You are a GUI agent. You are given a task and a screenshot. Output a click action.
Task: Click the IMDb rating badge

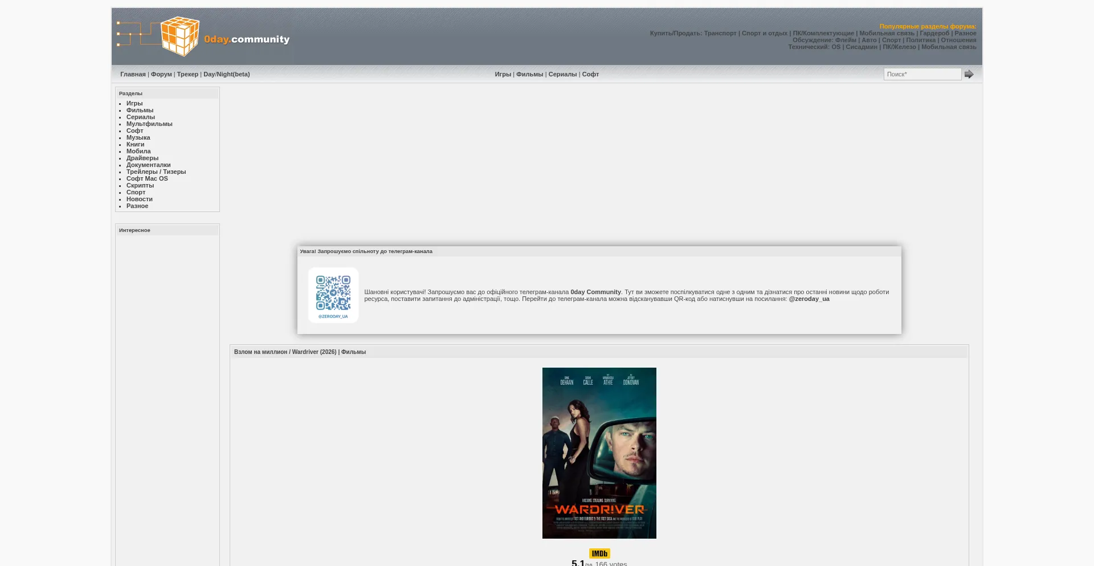click(x=599, y=553)
